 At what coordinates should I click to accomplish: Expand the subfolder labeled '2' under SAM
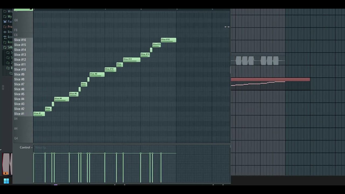[x=8, y=63]
